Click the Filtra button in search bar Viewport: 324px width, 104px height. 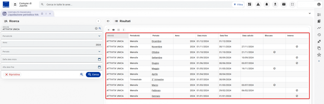(238, 5)
